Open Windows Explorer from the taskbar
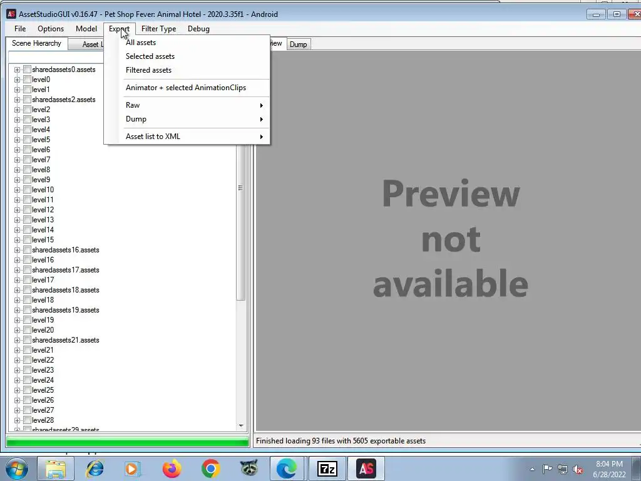The width and height of the screenshot is (641, 481). click(x=56, y=468)
